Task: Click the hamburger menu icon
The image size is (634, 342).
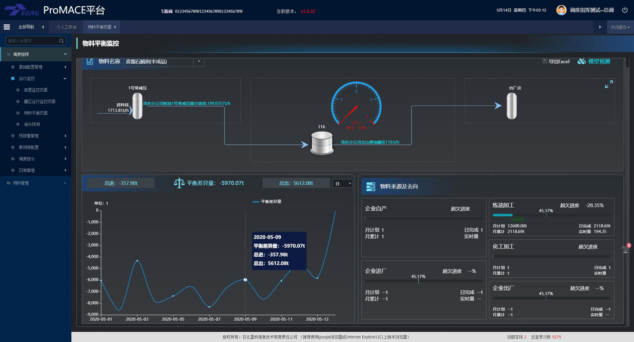Action: pyautogui.click(x=7, y=27)
